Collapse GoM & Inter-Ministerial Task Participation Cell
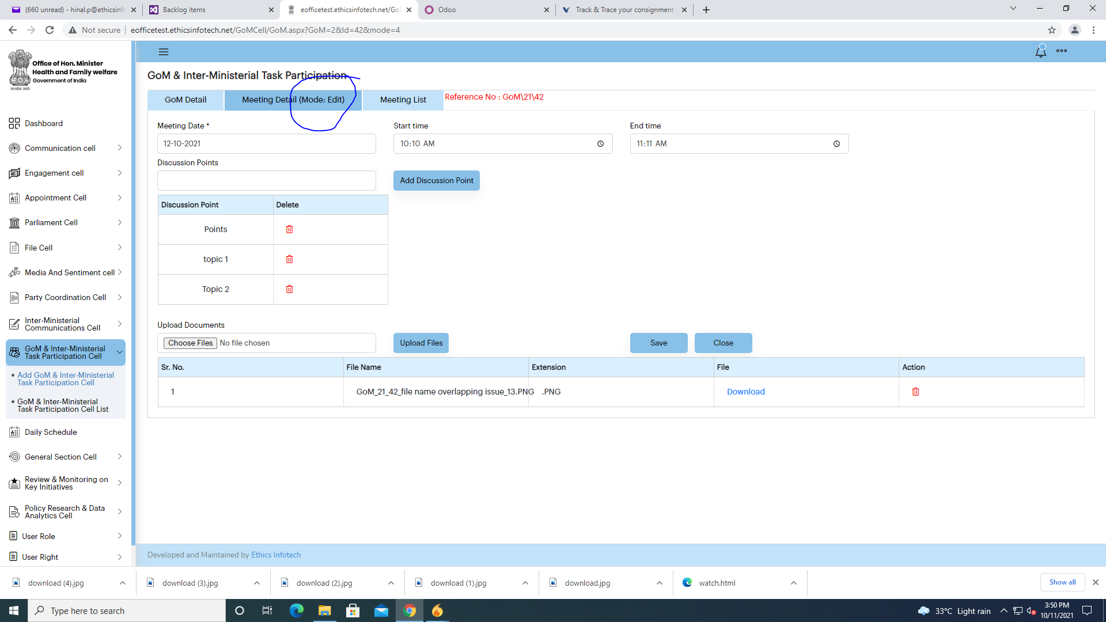 (x=120, y=352)
